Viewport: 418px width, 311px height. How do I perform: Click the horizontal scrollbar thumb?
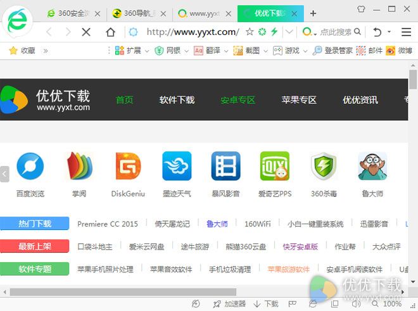[x=123, y=292]
